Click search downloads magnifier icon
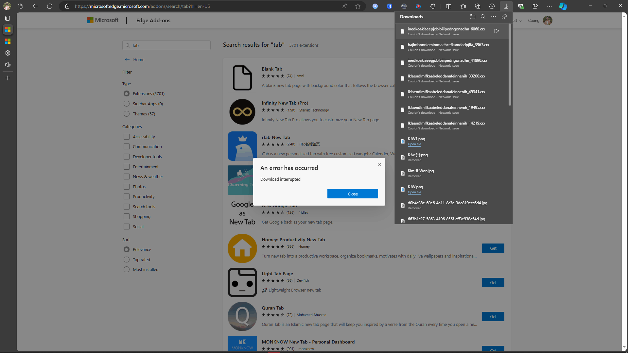The height and width of the screenshot is (353, 628). pos(483,17)
